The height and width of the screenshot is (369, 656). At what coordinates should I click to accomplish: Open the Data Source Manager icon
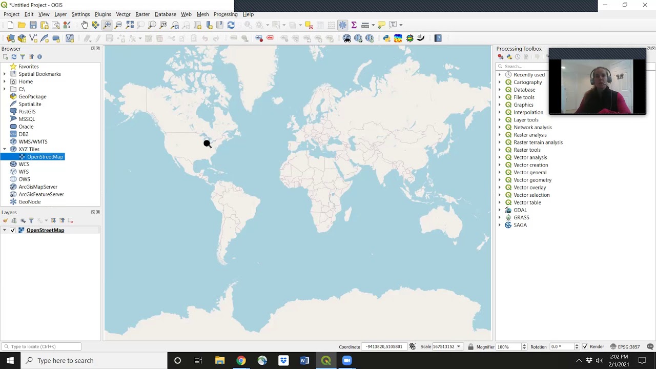click(11, 38)
